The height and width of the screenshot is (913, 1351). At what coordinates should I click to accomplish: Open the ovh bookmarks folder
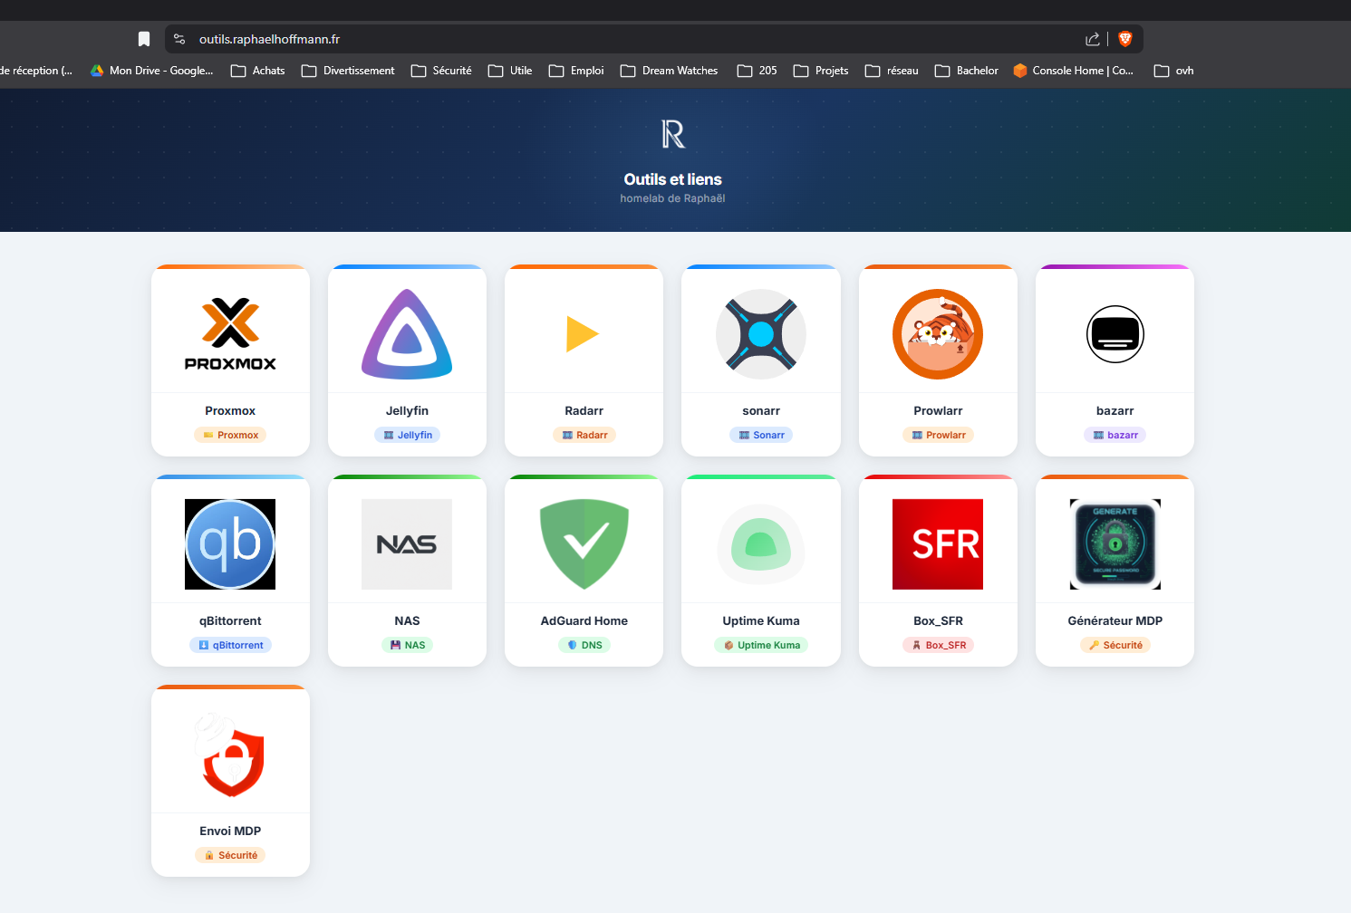coord(1174,71)
